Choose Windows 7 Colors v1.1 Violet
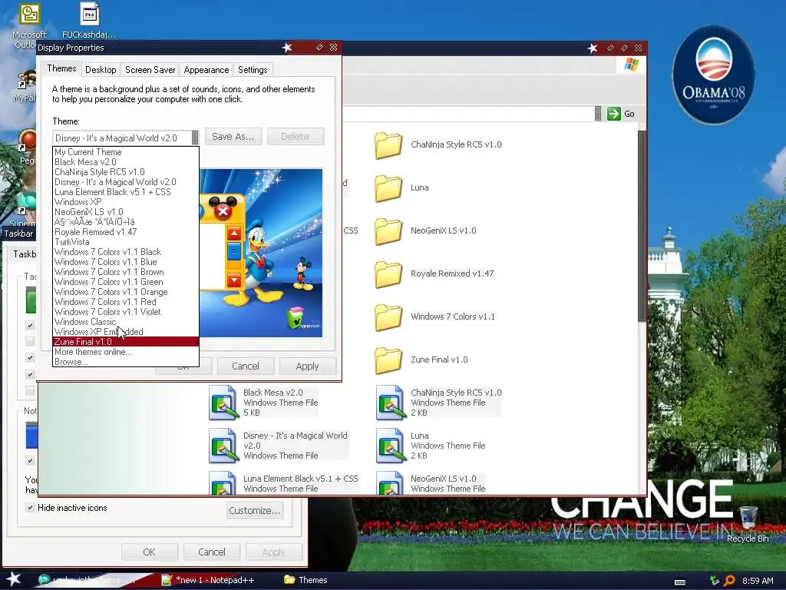This screenshot has height=590, width=786. [x=126, y=312]
